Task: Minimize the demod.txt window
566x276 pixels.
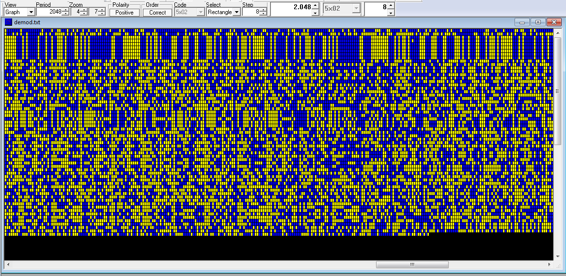Action: pos(522,22)
